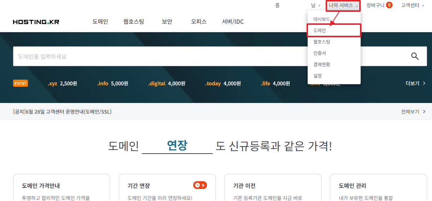Click 전체보기 in the notice bar
The width and height of the screenshot is (432, 201).
[413, 112]
